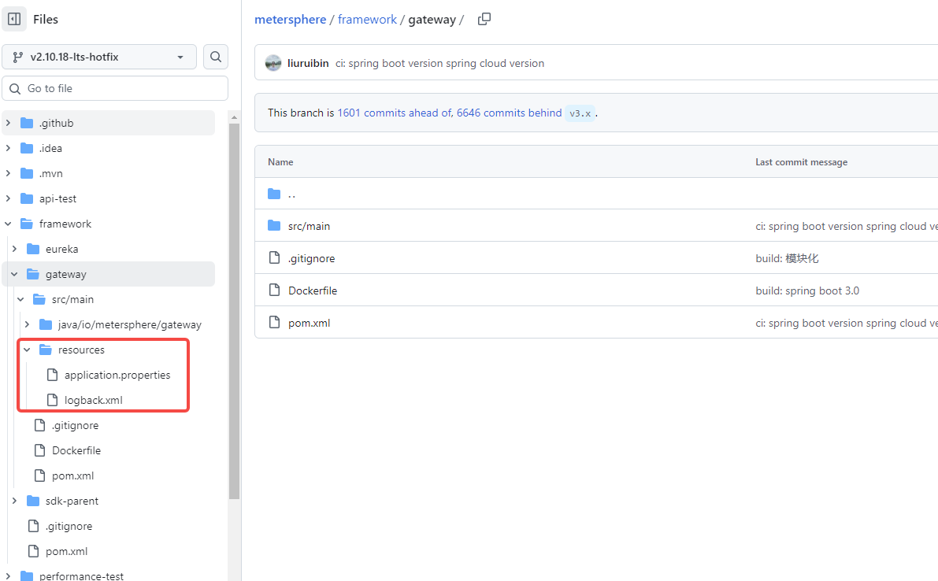Image resolution: width=938 pixels, height=581 pixels.
Task: Expand the java/io/metersphere/gateway folder chevron
Action: (x=27, y=324)
